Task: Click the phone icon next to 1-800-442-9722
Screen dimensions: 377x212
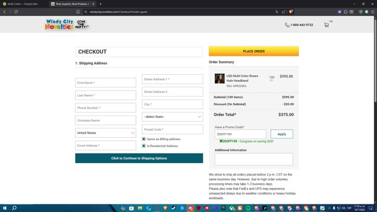Action: point(287,25)
